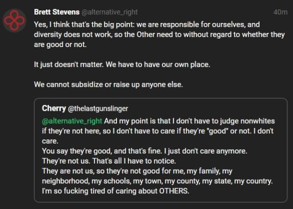Click the capitalized word "OTHERS"
The height and width of the screenshot is (209, 293).
pyautogui.click(x=173, y=191)
